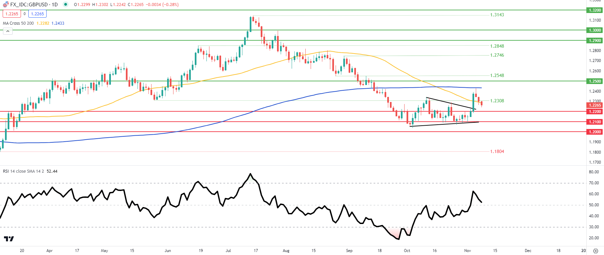Click the MA Cross 50 200 legend
Screen dimensions: 604x255
[18, 23]
